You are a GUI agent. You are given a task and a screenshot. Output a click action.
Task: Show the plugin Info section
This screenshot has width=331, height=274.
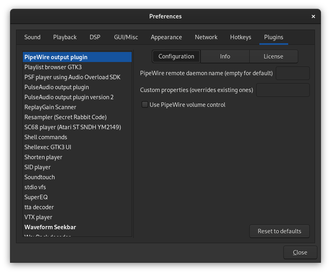click(x=225, y=56)
